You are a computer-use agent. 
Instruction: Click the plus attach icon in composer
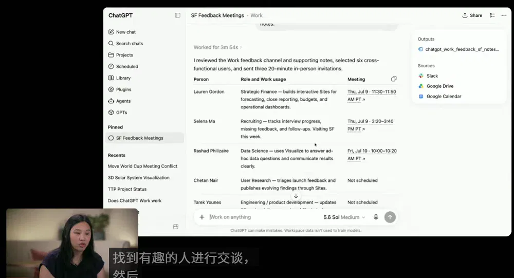point(202,217)
